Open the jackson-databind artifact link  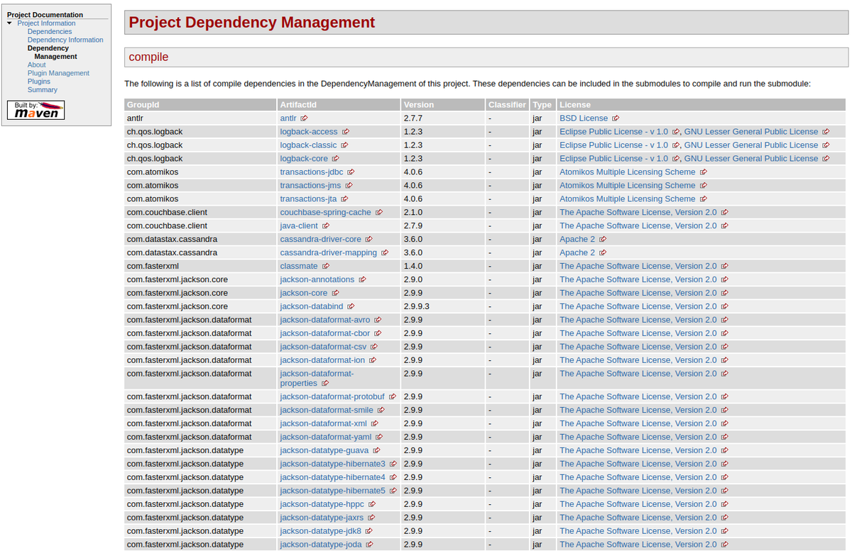point(312,307)
